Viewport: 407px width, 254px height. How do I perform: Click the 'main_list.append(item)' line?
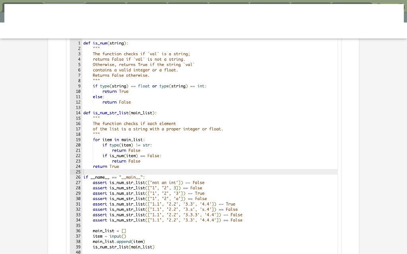[118, 242]
